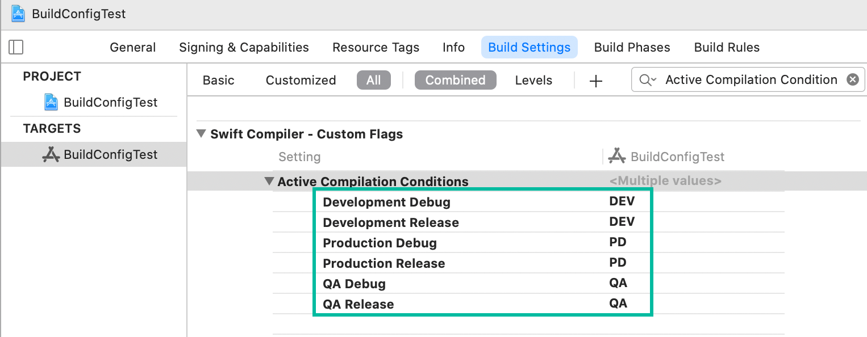
Task: Filter by Customized build settings
Action: [x=301, y=81]
